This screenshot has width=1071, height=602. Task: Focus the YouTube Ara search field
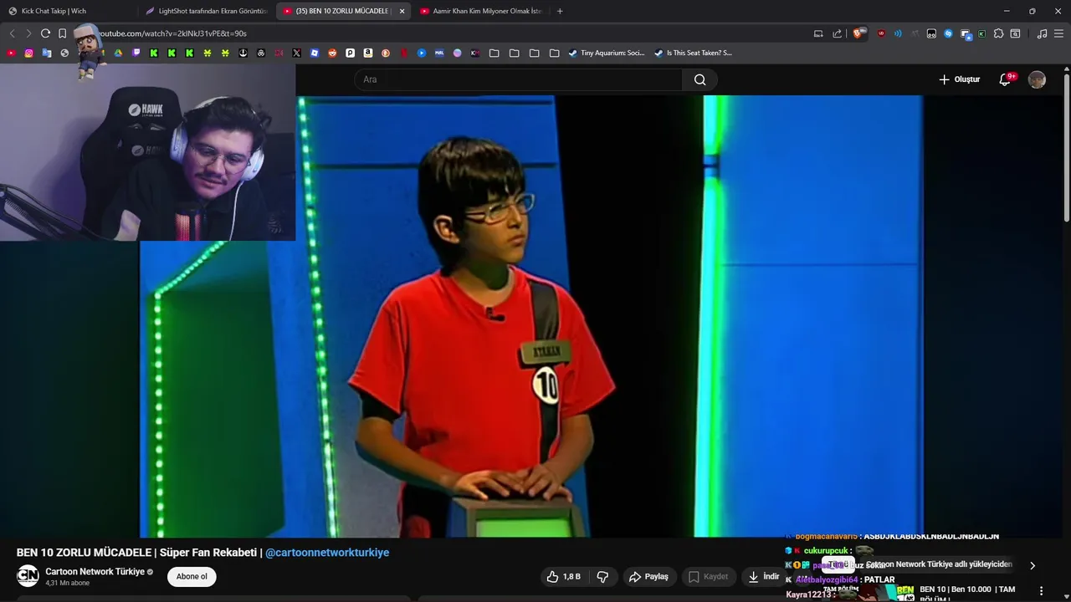(519, 79)
